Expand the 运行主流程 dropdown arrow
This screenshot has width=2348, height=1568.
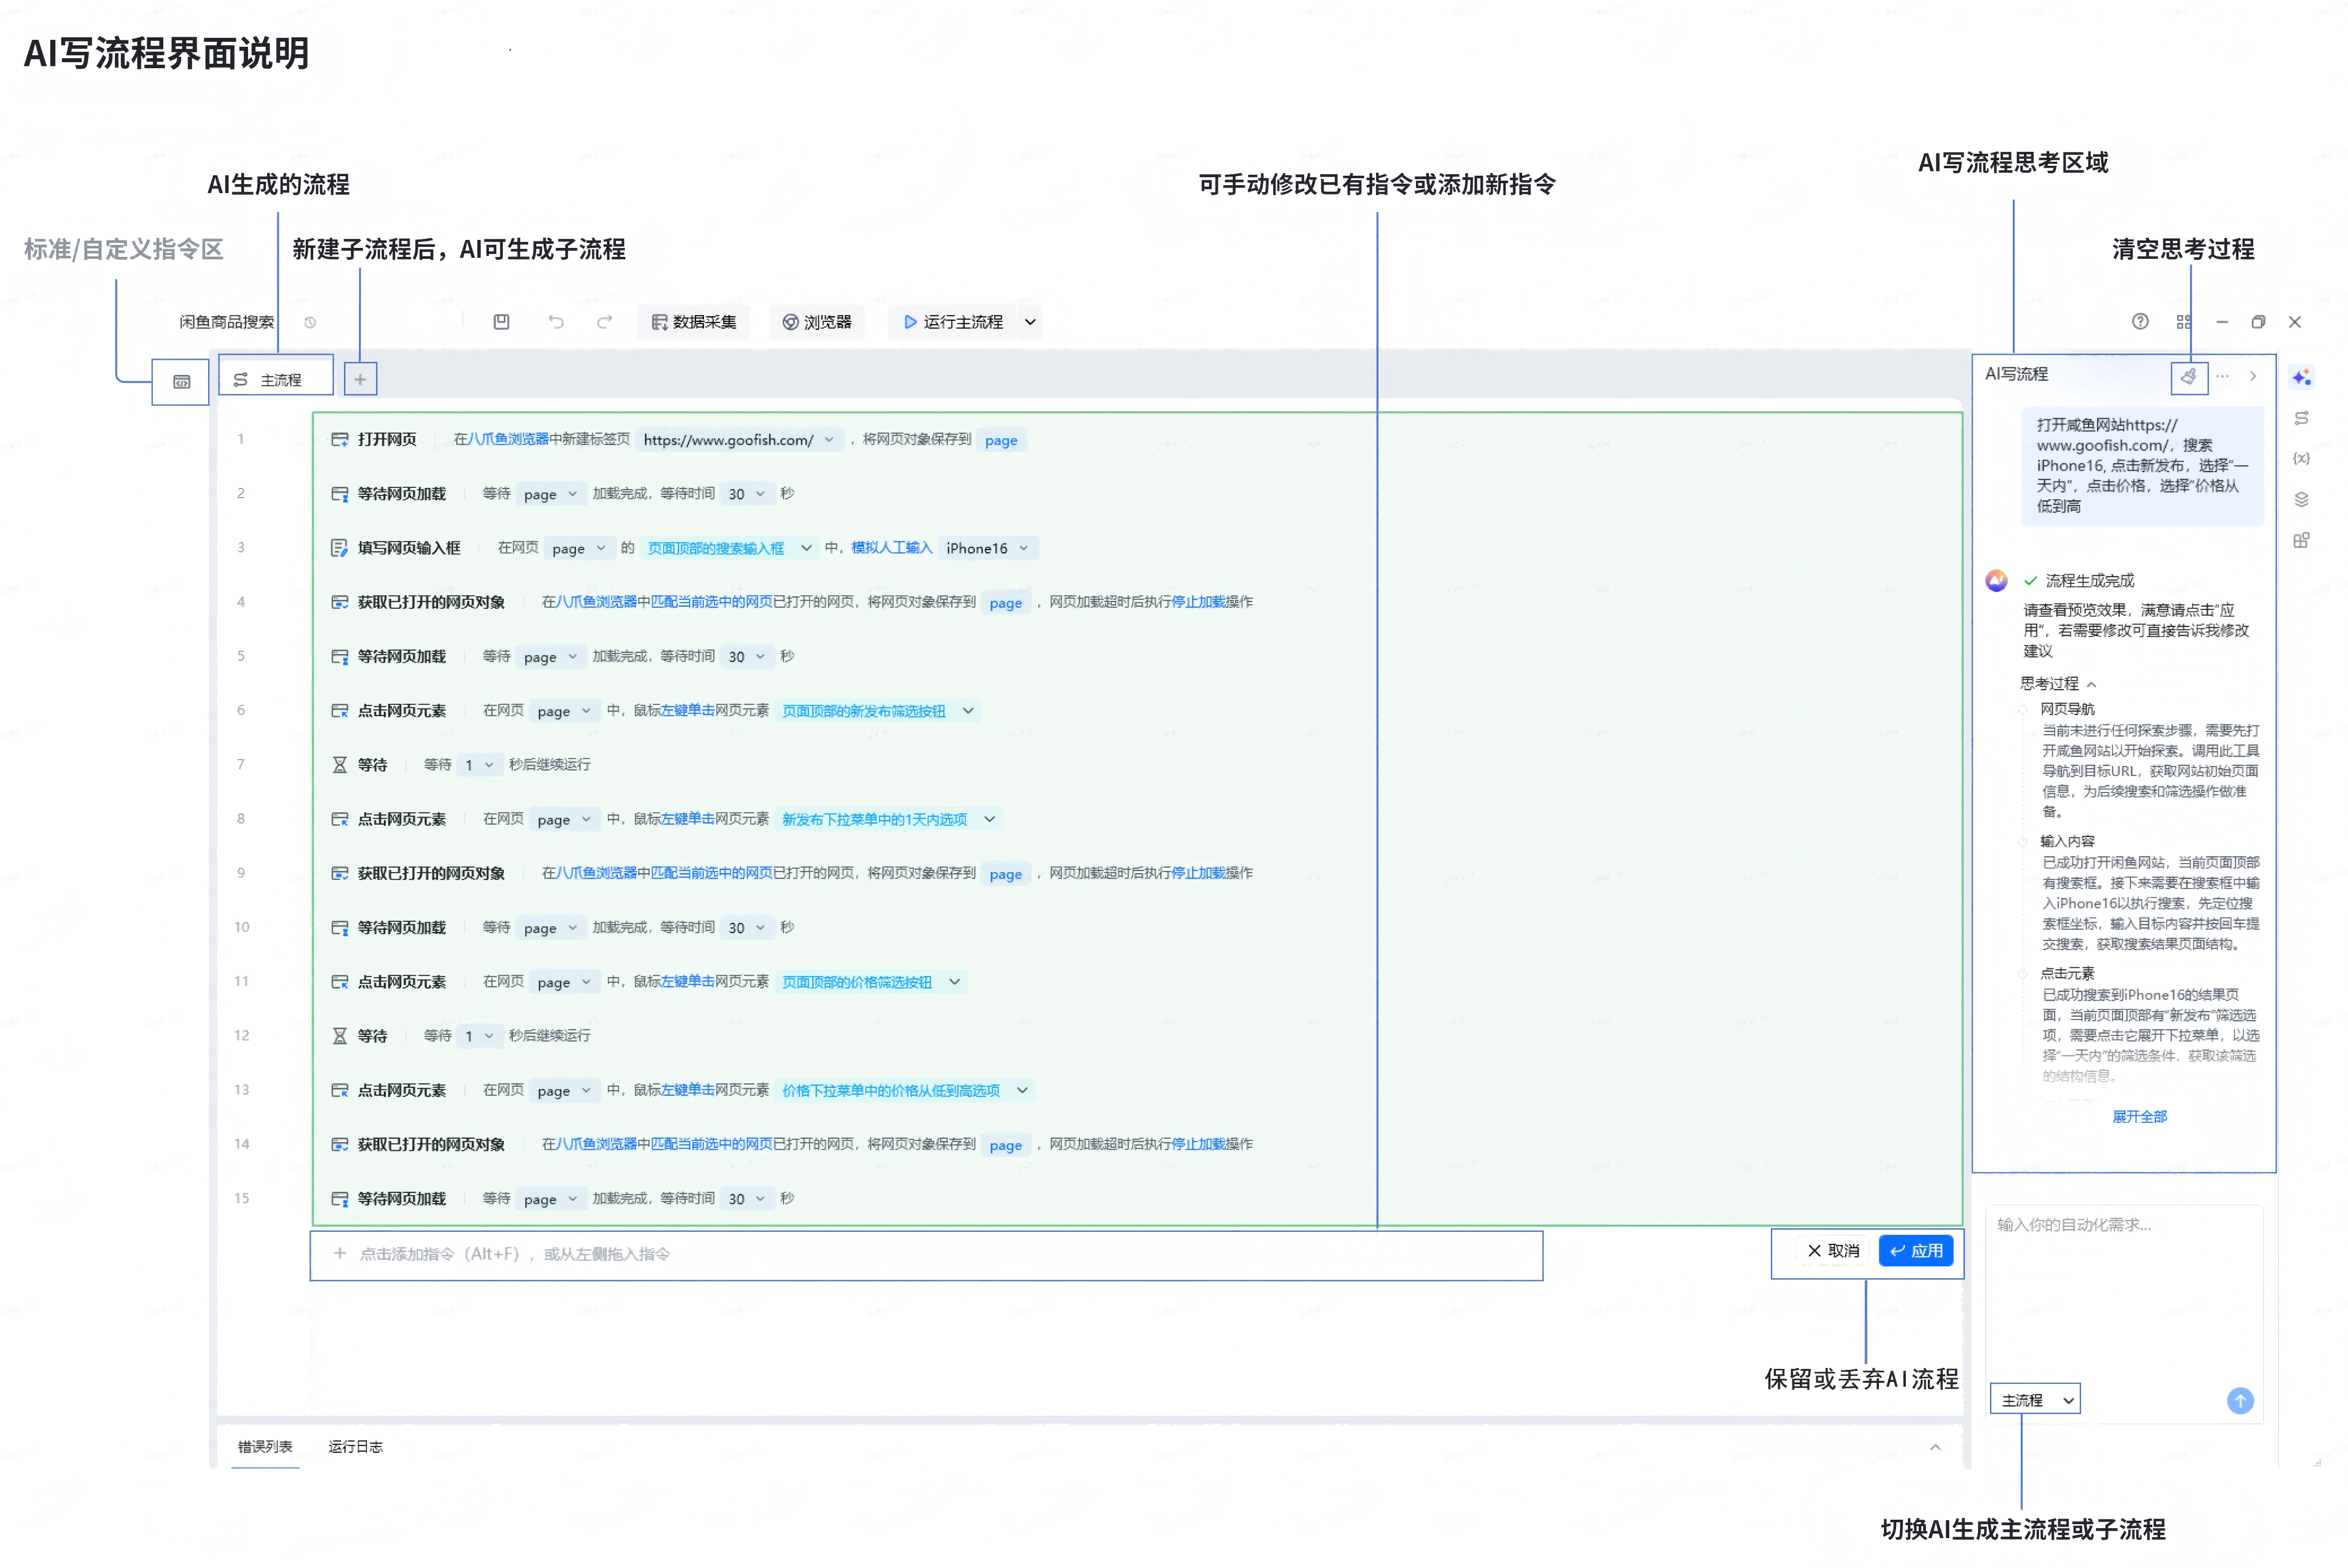pos(1030,322)
